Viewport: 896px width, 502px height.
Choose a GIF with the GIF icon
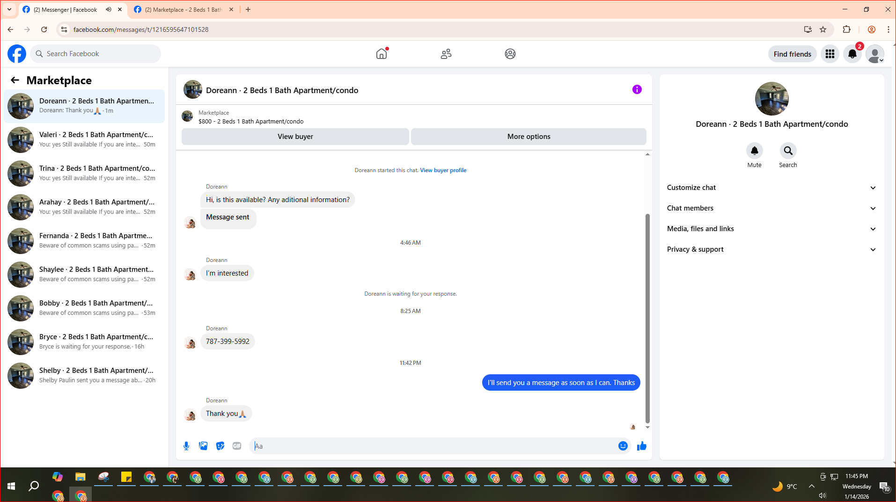tap(237, 446)
